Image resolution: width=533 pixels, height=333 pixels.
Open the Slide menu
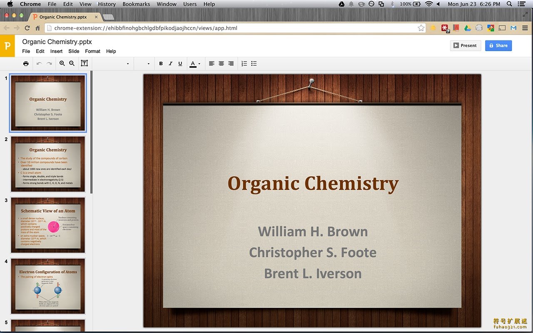74,51
